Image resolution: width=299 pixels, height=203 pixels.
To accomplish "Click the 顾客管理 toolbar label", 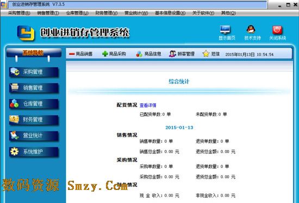I will pyautogui.click(x=186, y=54).
